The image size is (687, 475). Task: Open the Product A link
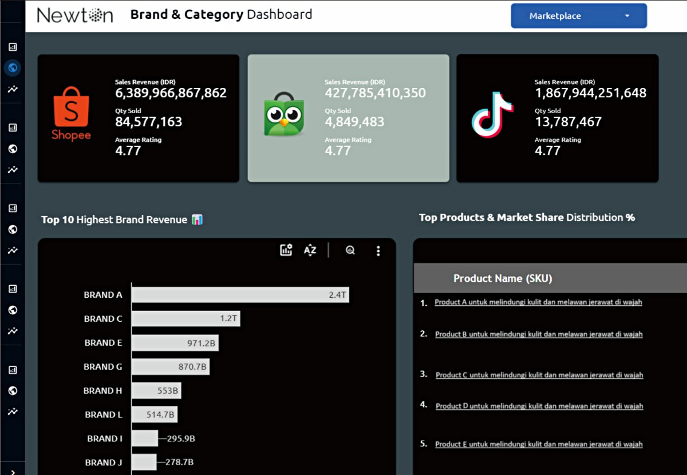pos(538,302)
